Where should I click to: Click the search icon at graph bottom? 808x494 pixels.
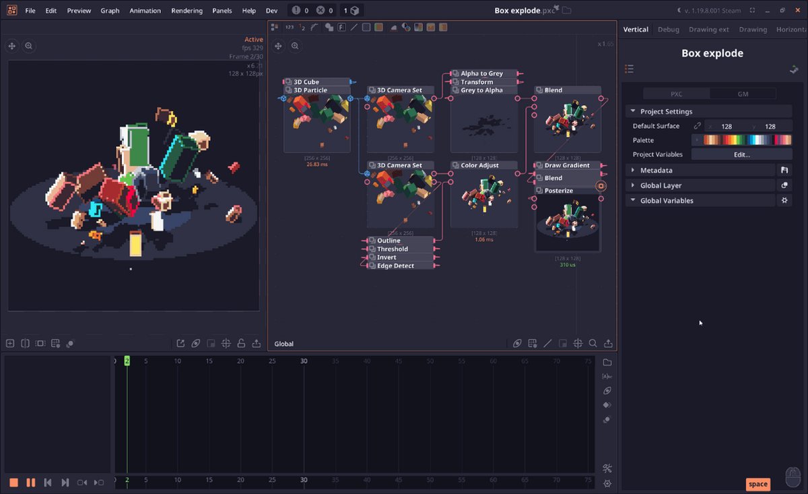click(x=593, y=343)
